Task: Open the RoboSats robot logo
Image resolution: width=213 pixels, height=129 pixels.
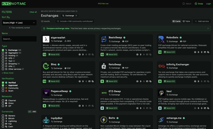Action: click(161, 39)
